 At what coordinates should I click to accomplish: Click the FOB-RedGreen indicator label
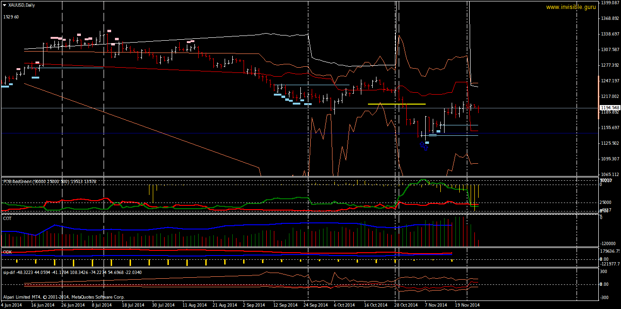coord(50,181)
